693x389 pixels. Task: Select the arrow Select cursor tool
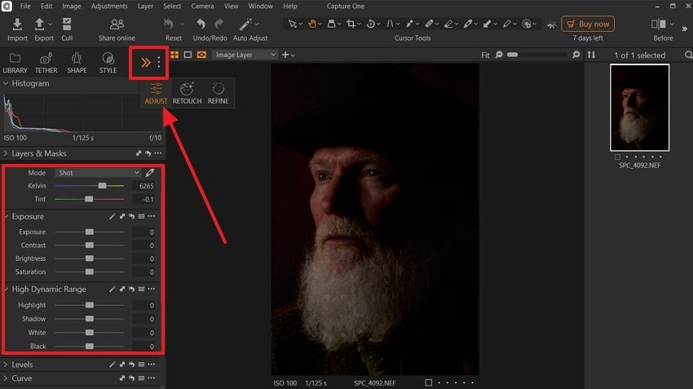(292, 24)
